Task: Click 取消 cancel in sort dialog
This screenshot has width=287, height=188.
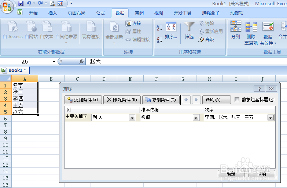Action: [x=262, y=174]
